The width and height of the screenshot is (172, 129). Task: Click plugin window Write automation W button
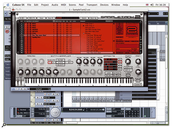pyautogui.click(x=25, y=89)
